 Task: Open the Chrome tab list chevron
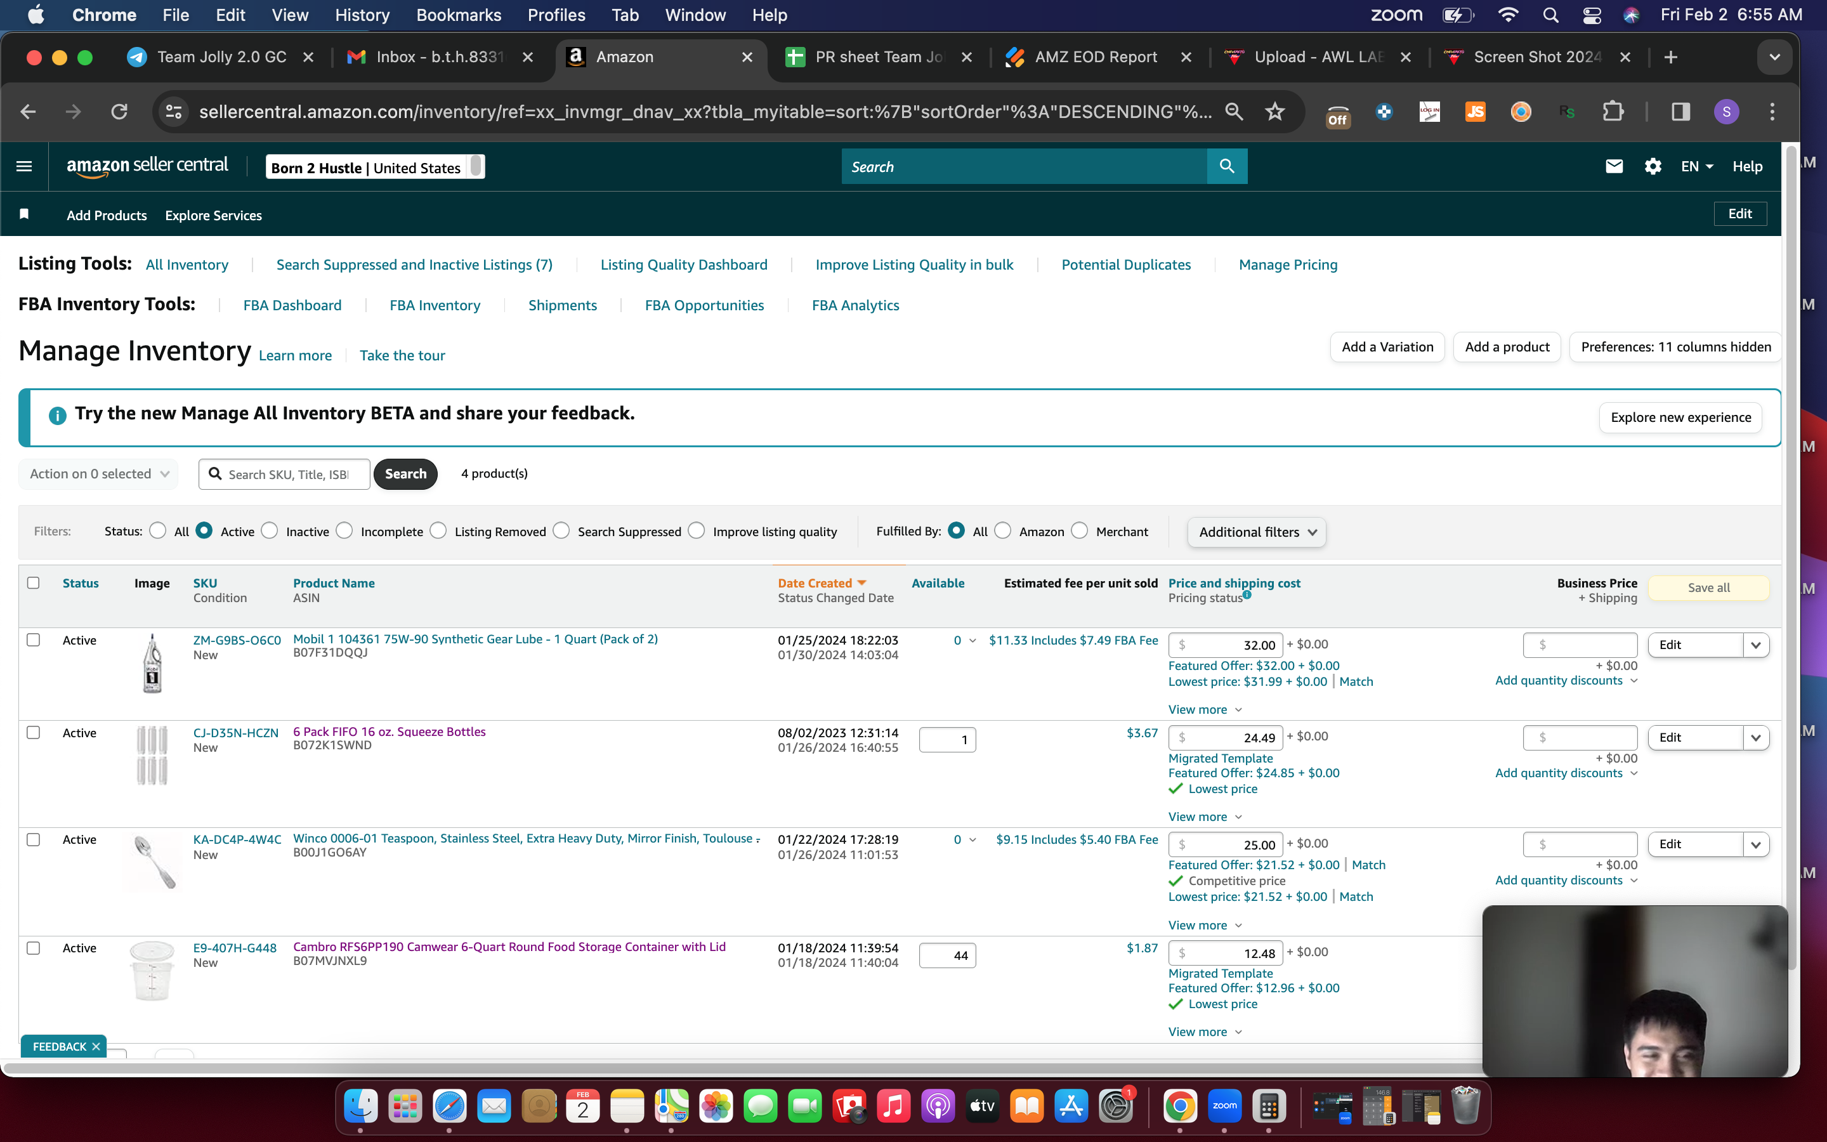tap(1774, 57)
